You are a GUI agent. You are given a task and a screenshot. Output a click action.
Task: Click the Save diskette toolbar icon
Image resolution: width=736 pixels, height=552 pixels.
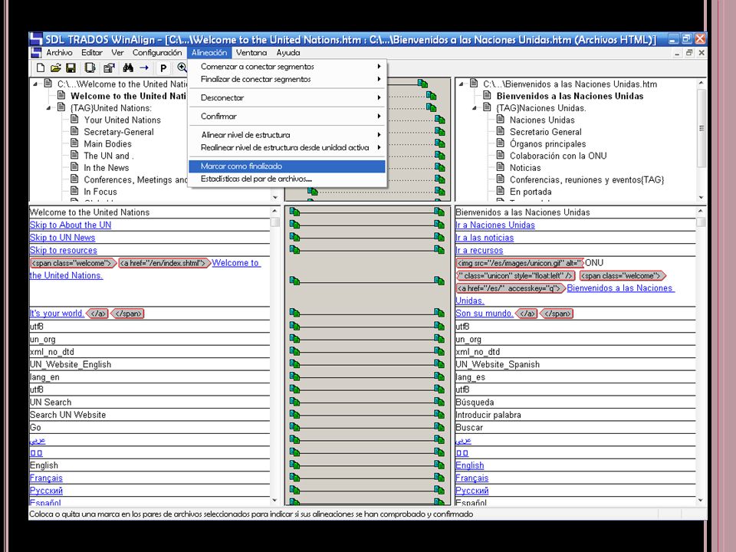pyautogui.click(x=71, y=68)
